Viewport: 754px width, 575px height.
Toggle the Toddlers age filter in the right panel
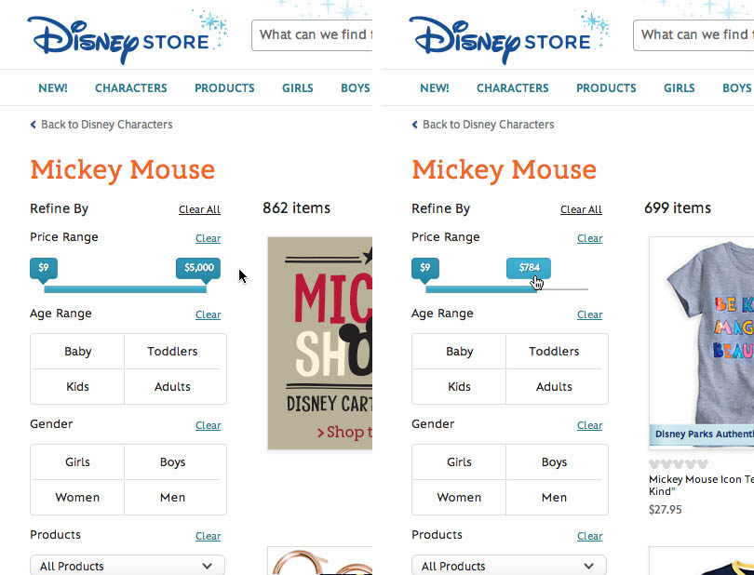[554, 352]
